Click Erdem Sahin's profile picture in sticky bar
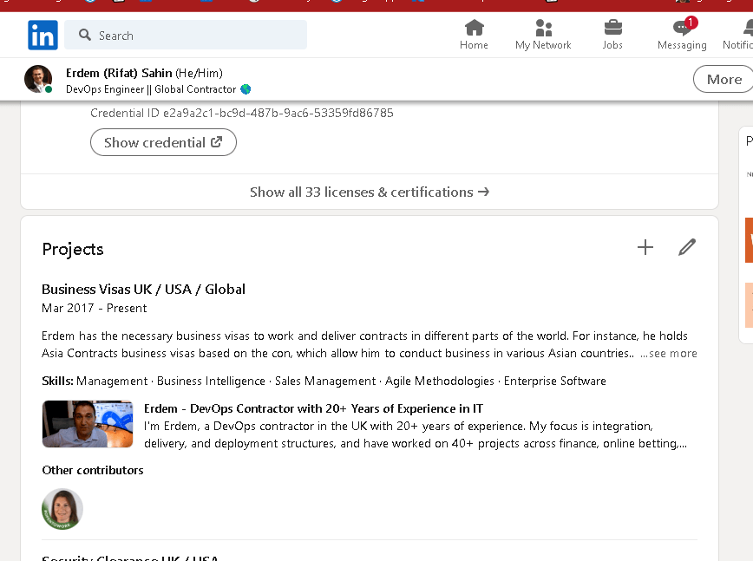Viewport: 753px width, 561px height. click(38, 79)
